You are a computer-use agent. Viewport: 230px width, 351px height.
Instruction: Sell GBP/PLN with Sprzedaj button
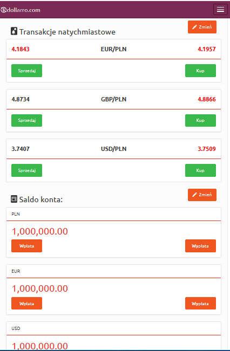[26, 120]
